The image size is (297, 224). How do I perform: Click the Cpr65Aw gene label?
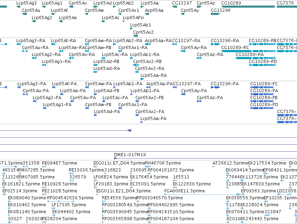(x=94, y=10)
